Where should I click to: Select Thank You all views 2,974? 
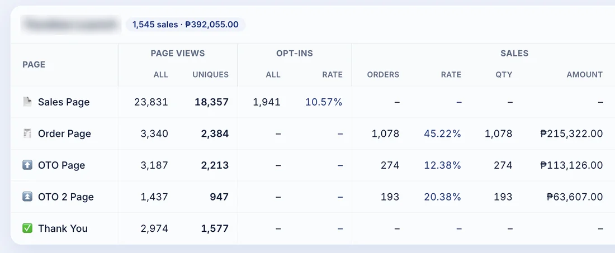pos(154,229)
